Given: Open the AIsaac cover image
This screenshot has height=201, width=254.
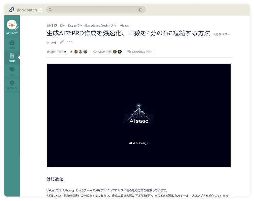Looking at the screenshot, I should 139,115.
